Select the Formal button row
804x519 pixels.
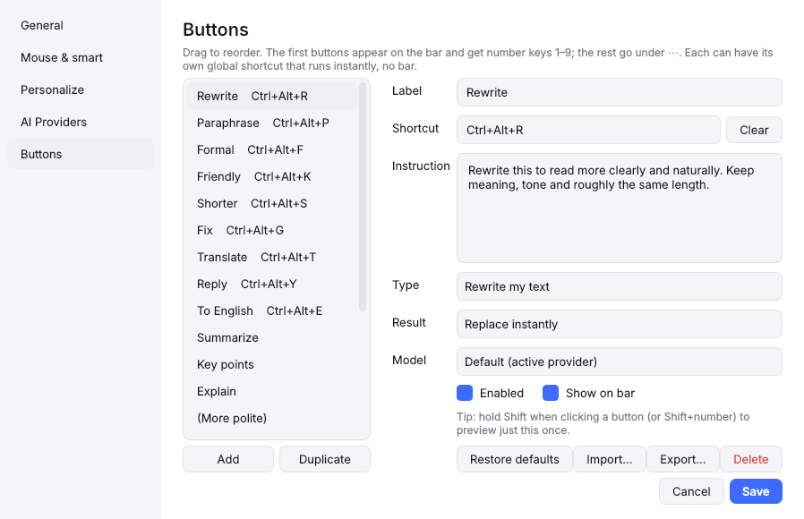click(272, 150)
